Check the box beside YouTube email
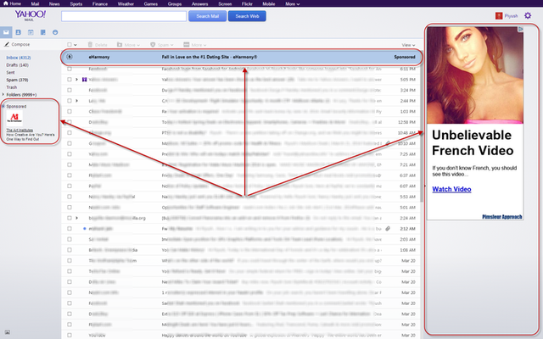Viewport: 543px width, 339px height. [x=69, y=335]
